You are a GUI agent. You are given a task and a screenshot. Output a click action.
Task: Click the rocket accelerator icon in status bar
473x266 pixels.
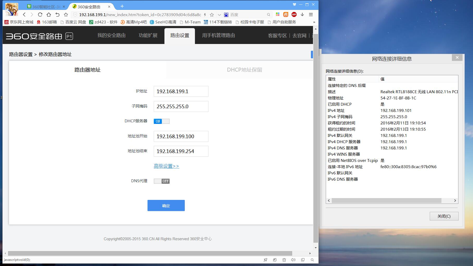click(x=265, y=260)
